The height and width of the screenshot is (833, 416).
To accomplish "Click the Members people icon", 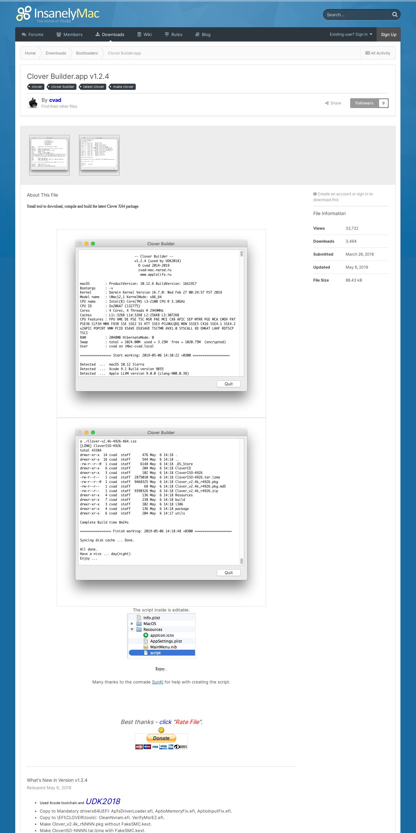I will click(59, 34).
